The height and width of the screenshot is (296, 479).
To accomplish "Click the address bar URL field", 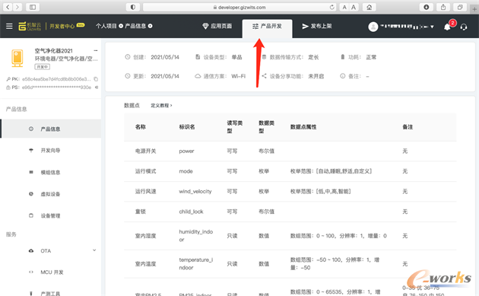I will (239, 7).
